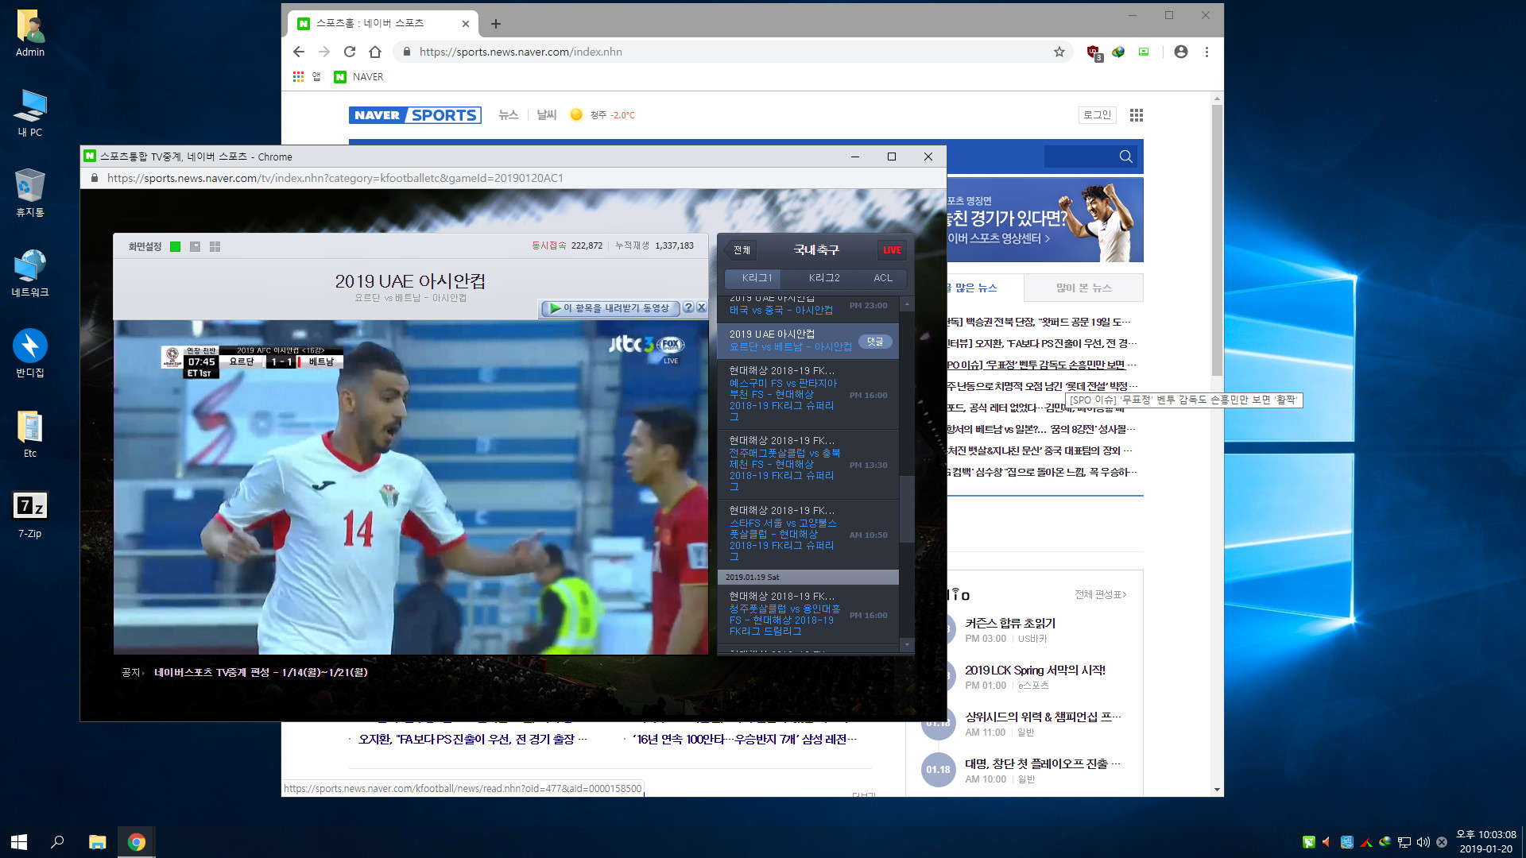This screenshot has height=858, width=1526.
Task: Open the 전체 편성표 full schedule link
Action: pyautogui.click(x=1100, y=594)
